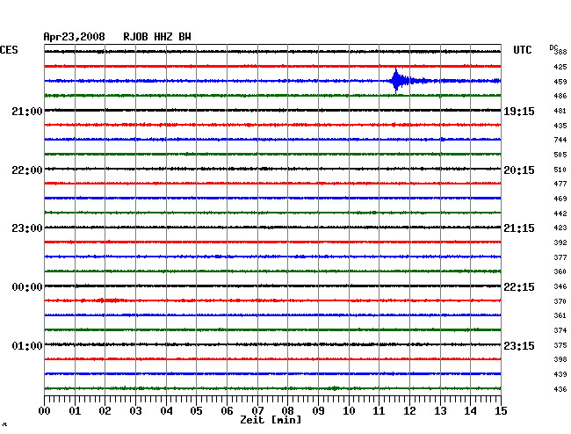Click the DC offset value "346"
Screen dimensions: 571x434
[560, 286]
